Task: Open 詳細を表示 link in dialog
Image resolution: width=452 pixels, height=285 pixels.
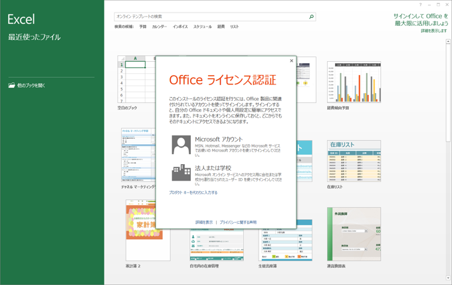Action: coord(204,222)
